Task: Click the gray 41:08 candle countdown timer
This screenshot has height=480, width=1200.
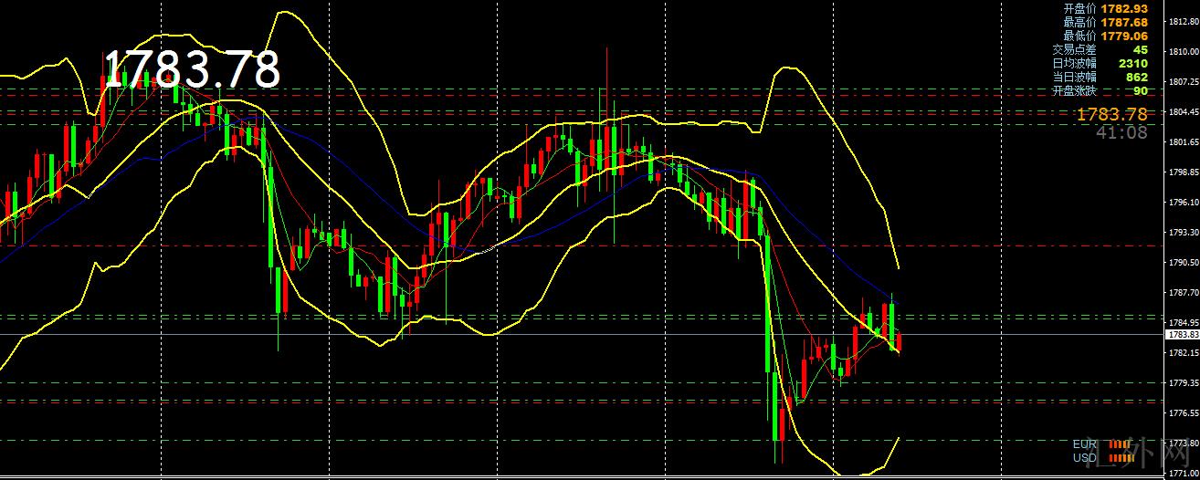Action: click(1121, 132)
